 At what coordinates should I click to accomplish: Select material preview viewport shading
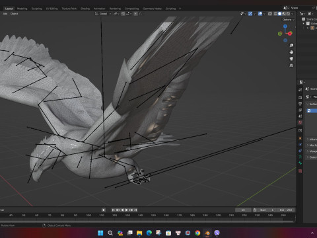click(284, 14)
